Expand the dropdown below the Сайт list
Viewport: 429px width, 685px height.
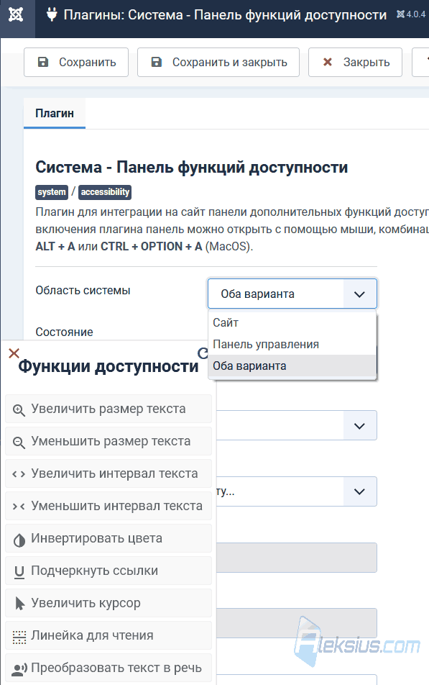297,425
